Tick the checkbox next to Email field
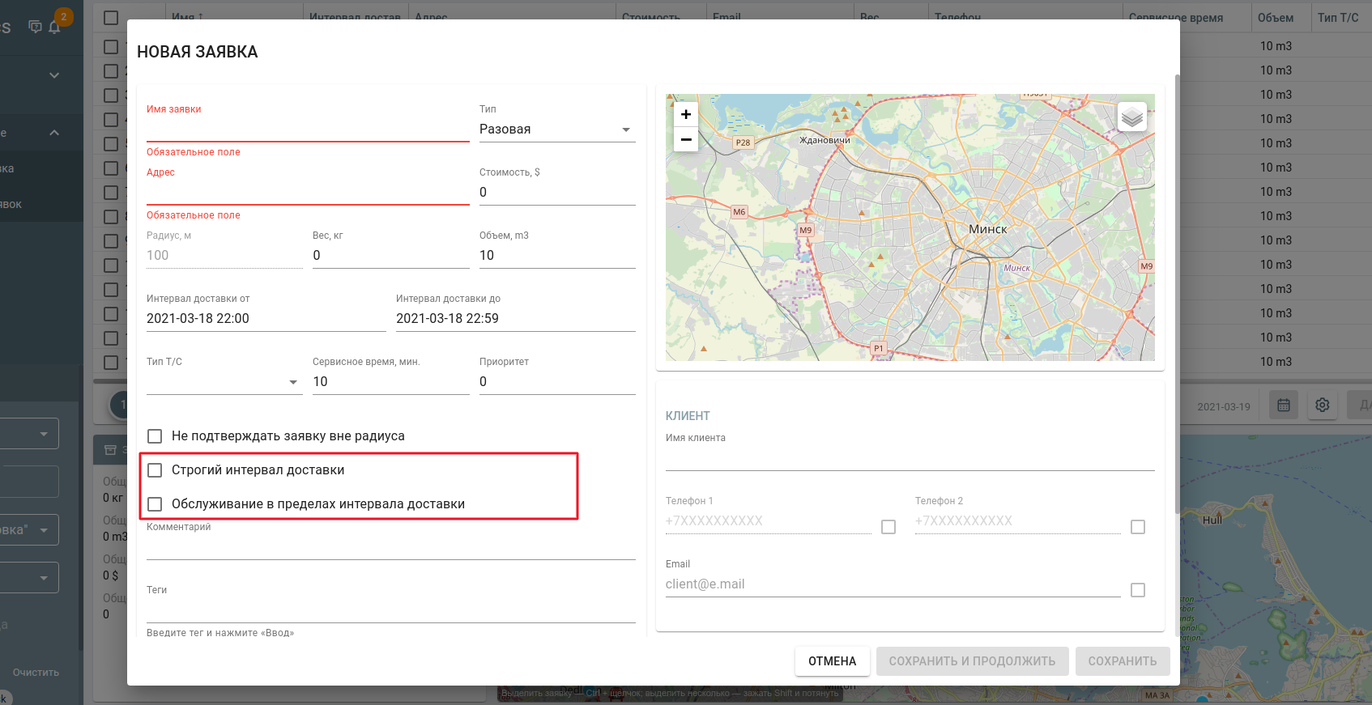Screen dimensions: 1372x705 [1138, 590]
